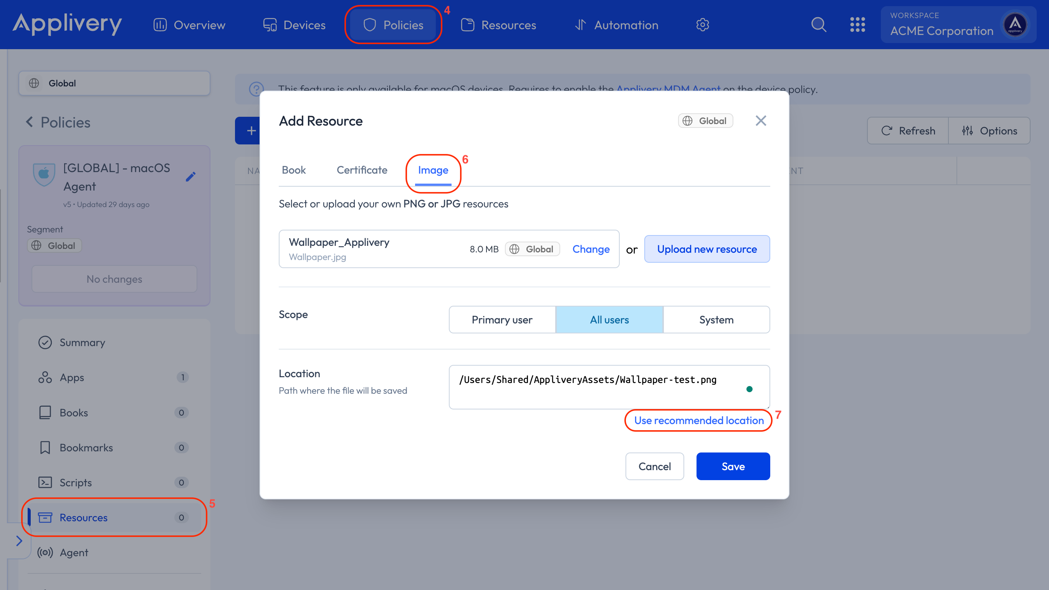
Task: Save the image resource
Action: (733, 466)
